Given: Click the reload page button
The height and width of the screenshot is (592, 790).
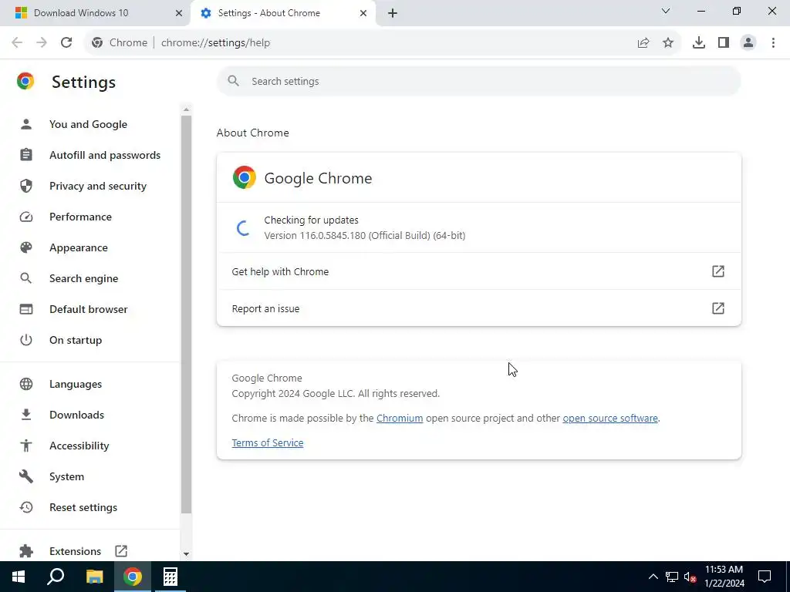Looking at the screenshot, I should click(x=66, y=43).
